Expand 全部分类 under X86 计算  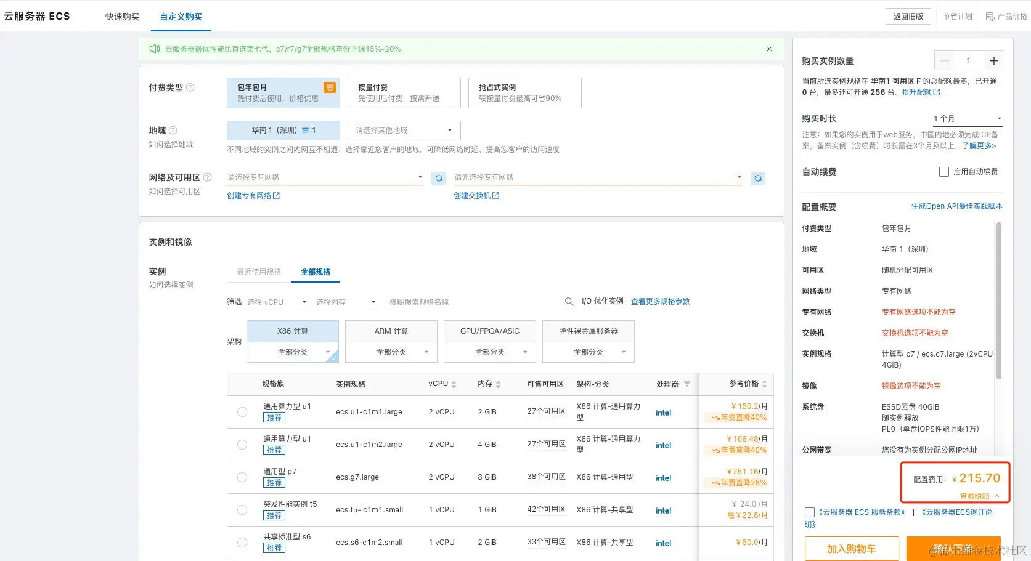[x=293, y=352]
